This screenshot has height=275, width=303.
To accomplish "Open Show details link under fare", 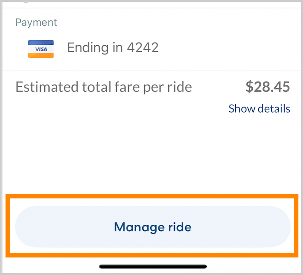I will click(x=259, y=109).
